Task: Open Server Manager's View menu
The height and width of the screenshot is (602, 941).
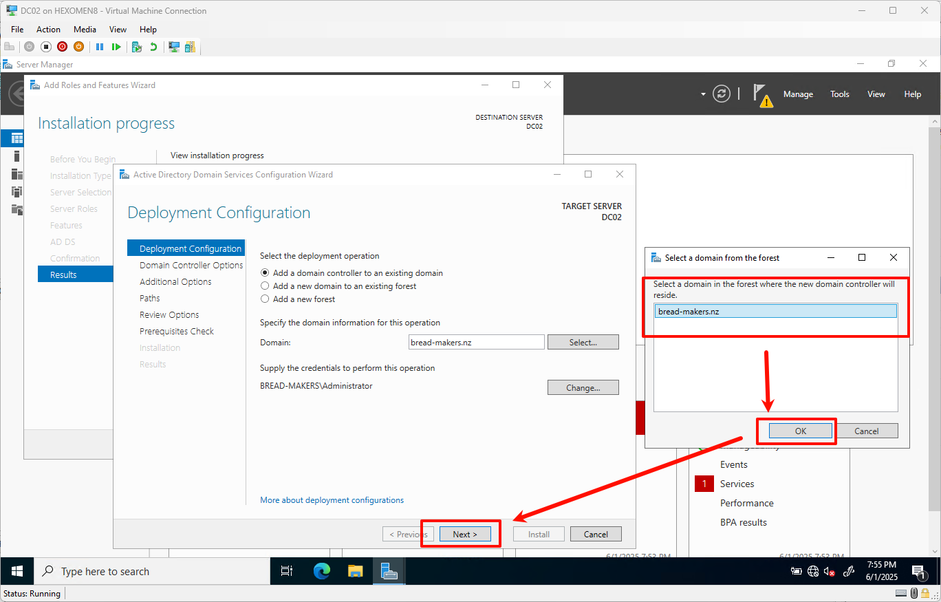Action: point(876,94)
